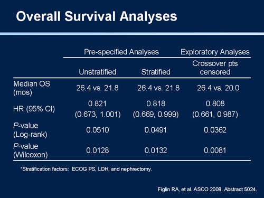
Task: Click the 26.4 vs. 20.0 median value
Action: tap(218, 88)
